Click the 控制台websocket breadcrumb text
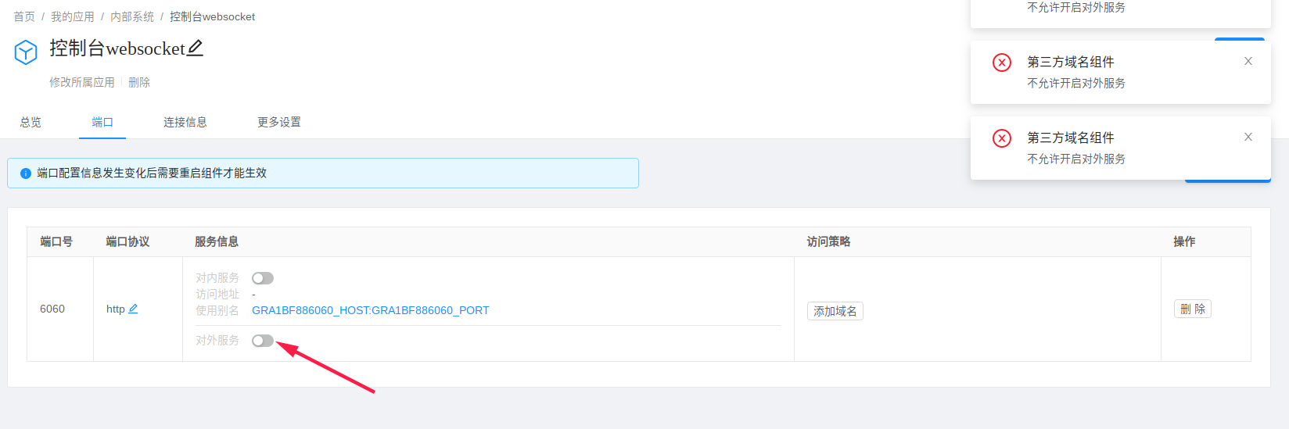The width and height of the screenshot is (1289, 429). click(x=213, y=16)
